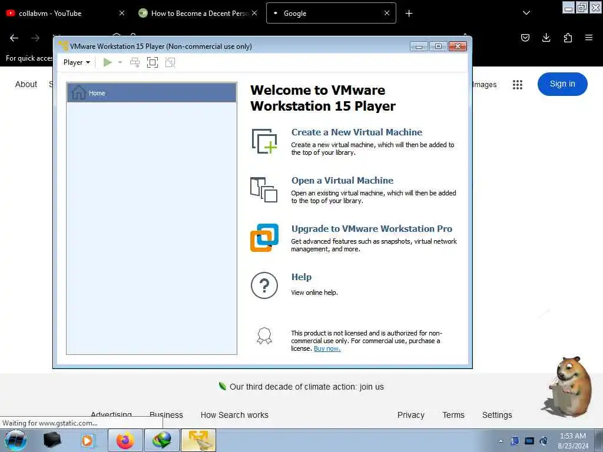The height and width of the screenshot is (452, 603).
Task: Open a new browser tab with plus
Action: (x=409, y=14)
